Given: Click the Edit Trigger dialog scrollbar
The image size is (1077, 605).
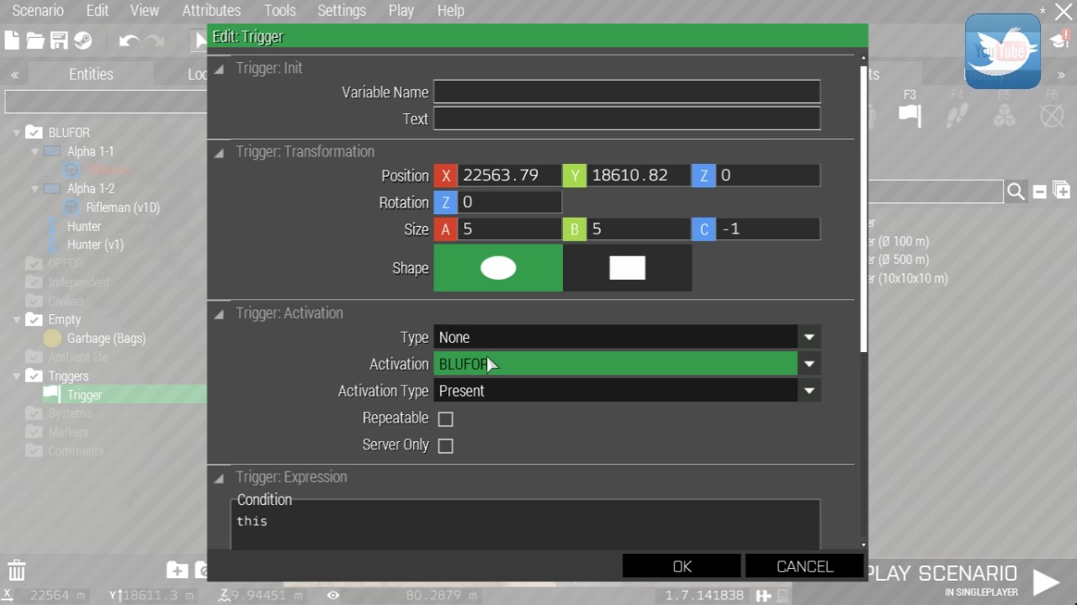Looking at the screenshot, I should pos(863,208).
